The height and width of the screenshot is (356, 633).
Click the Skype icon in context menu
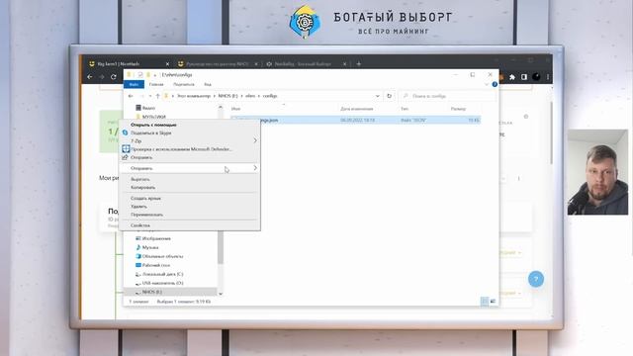pyautogui.click(x=126, y=133)
